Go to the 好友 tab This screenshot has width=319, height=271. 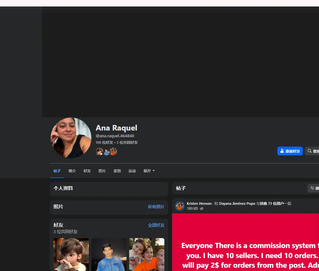tap(87, 171)
